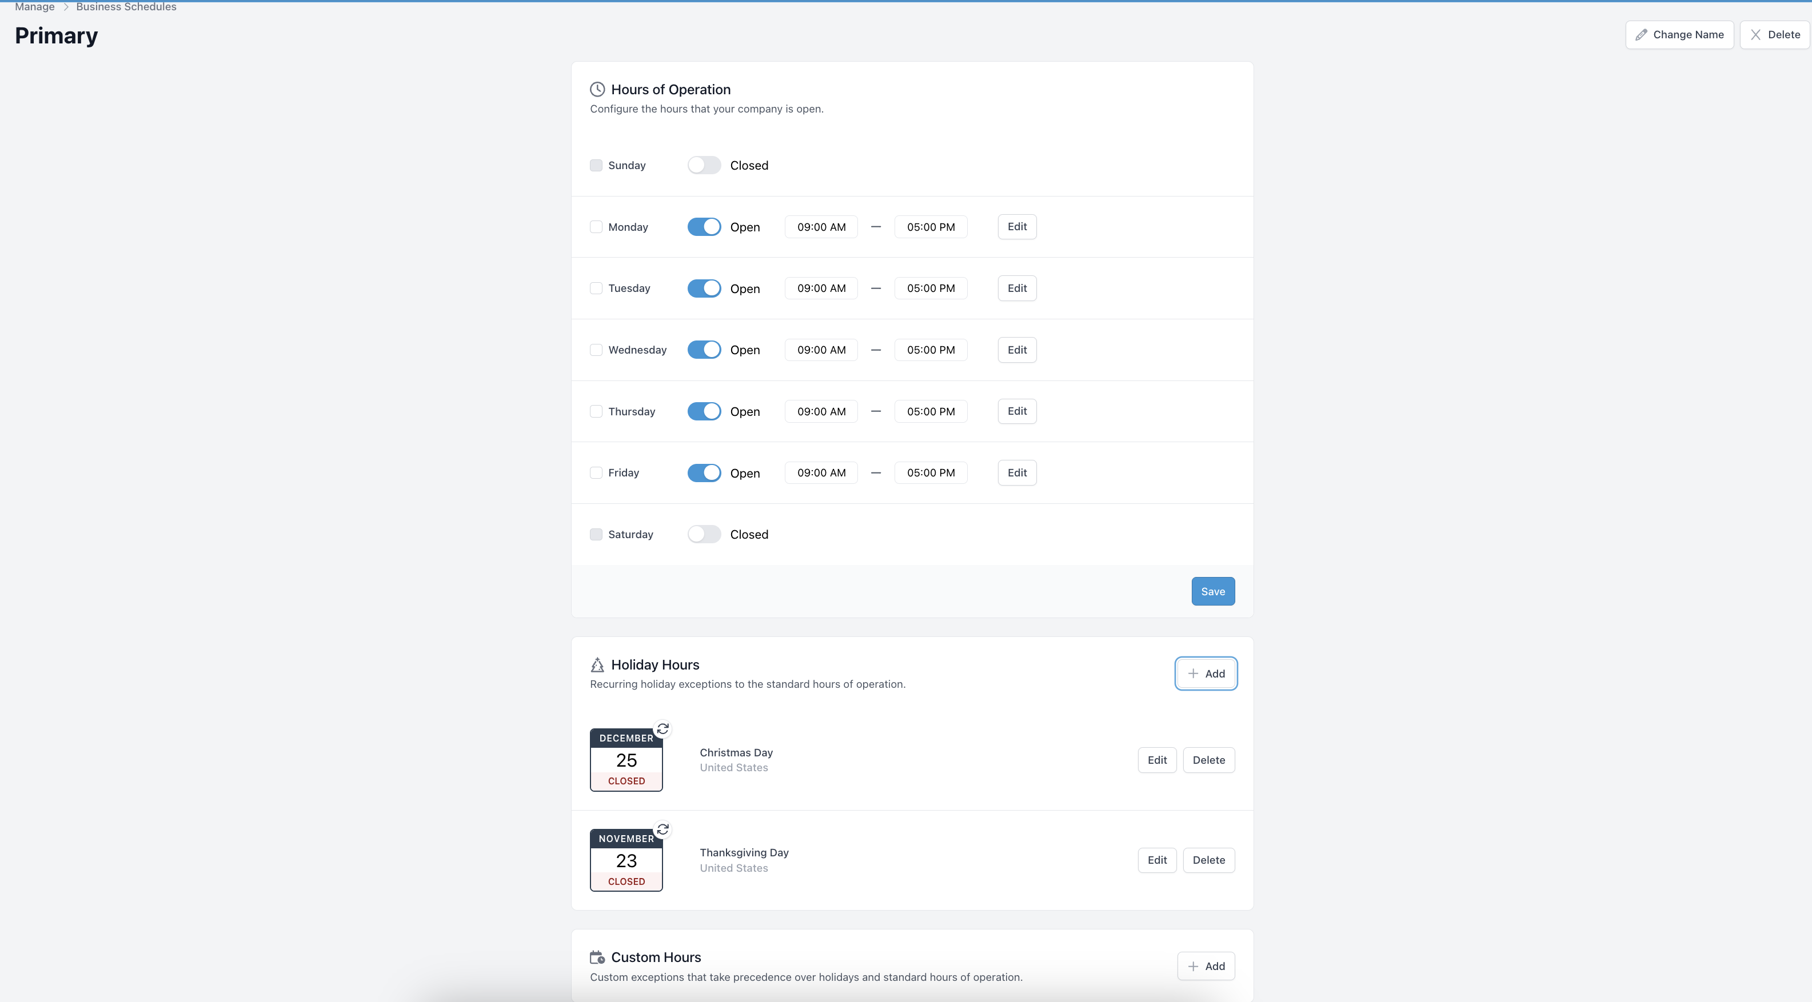The height and width of the screenshot is (1002, 1812).
Task: Check the Wednesday checkbox
Action: [x=596, y=350]
